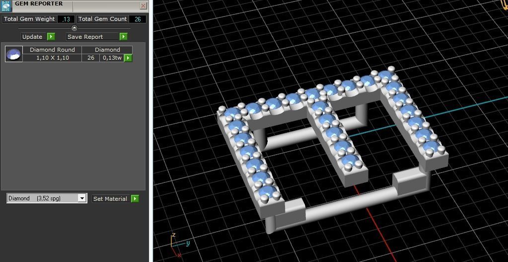Select the 'Diamond' material header cell
This screenshot has height=262, width=508.
click(x=107, y=50)
